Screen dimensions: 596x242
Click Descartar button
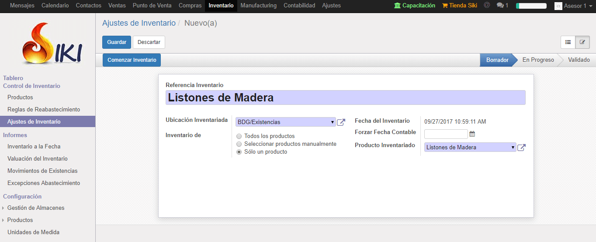[x=149, y=42]
